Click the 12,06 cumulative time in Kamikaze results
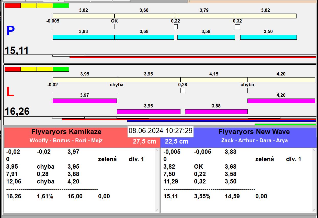The height and width of the screenshot is (218, 318). click(14, 181)
